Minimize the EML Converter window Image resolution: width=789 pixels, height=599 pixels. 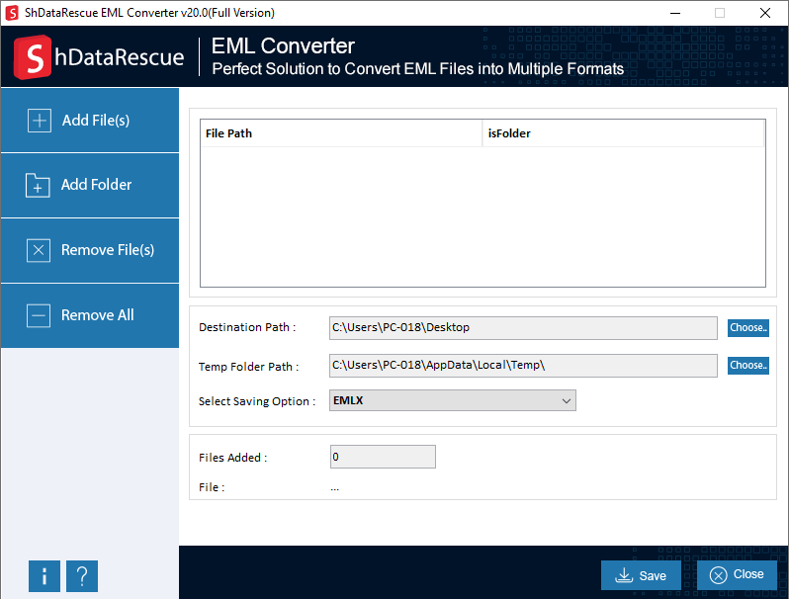[674, 13]
